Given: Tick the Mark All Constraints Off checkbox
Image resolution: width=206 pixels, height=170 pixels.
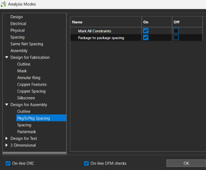Looking at the screenshot, I should click(x=176, y=31).
